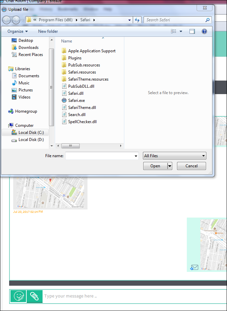Click file list scroll-left arrow

(58, 146)
